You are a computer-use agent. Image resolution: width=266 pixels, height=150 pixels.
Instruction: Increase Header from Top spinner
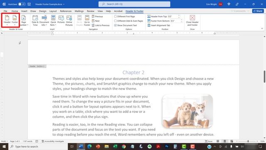[179, 16]
